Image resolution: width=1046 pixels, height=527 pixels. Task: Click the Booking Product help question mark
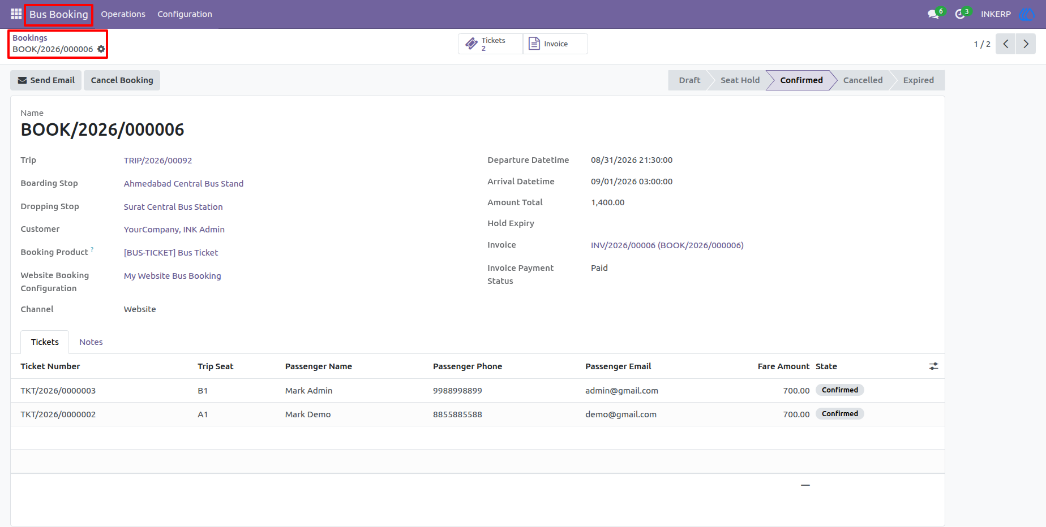pos(92,249)
